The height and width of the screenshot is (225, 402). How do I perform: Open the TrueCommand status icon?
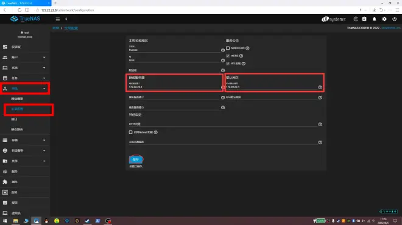coord(356,19)
